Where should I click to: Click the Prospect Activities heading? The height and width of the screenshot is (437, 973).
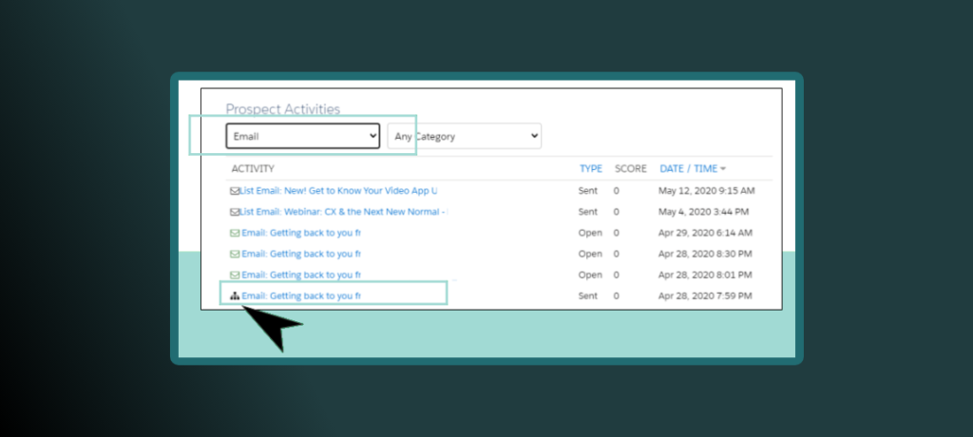[x=282, y=109]
